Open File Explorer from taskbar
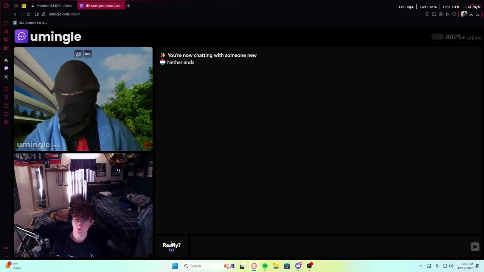The height and width of the screenshot is (272, 484). (276, 266)
